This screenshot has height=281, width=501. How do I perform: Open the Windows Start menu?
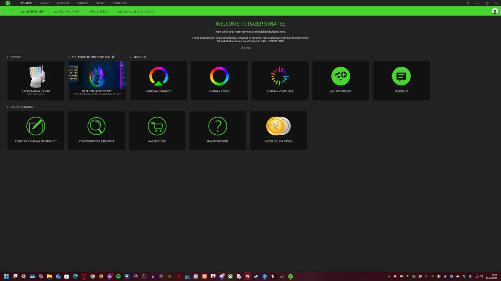coord(6,276)
